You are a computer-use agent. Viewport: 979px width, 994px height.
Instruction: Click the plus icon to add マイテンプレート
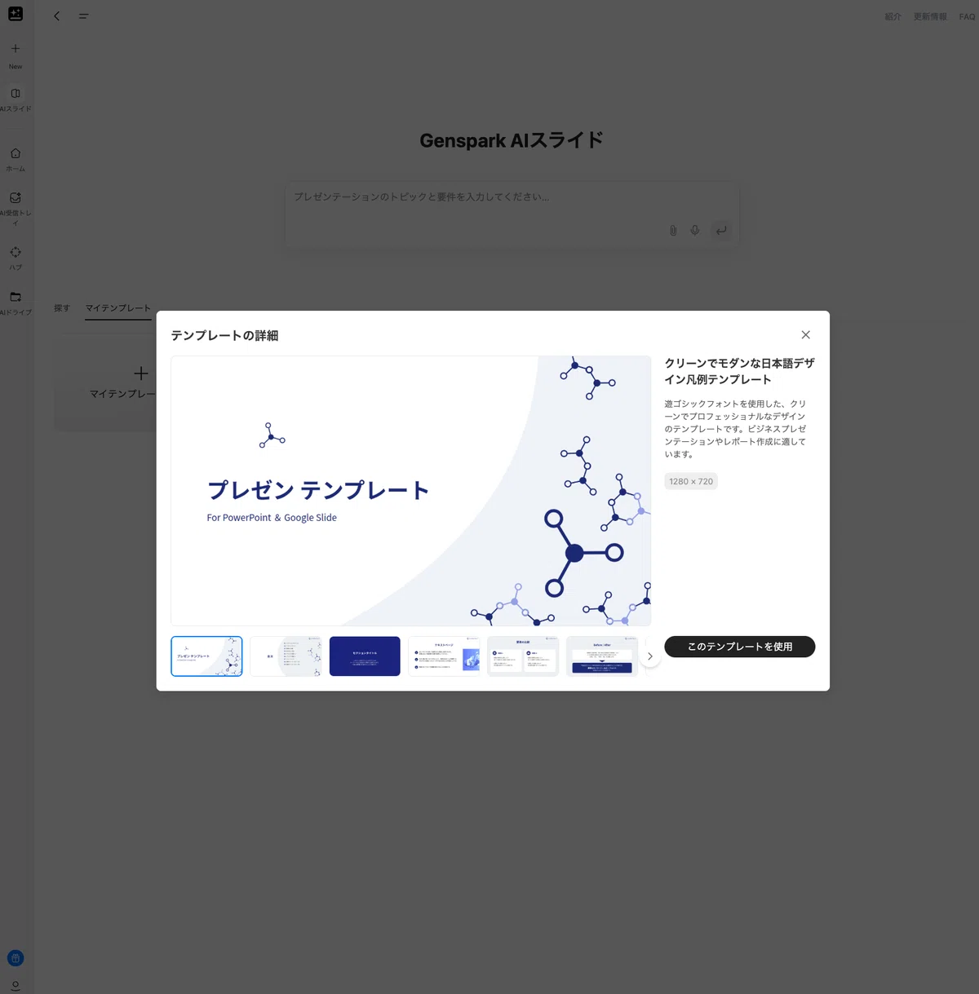[x=141, y=373]
